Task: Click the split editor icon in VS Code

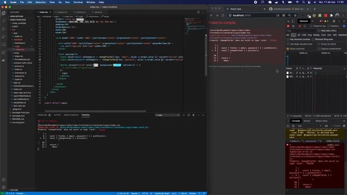Action: coord(198,12)
